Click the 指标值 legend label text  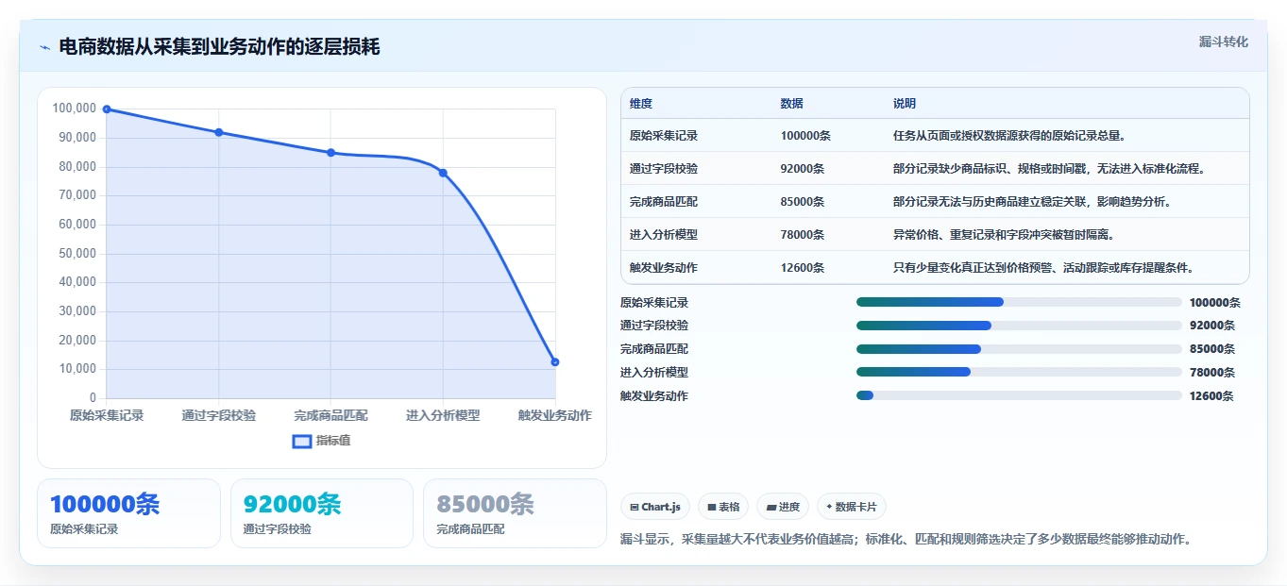pos(333,441)
